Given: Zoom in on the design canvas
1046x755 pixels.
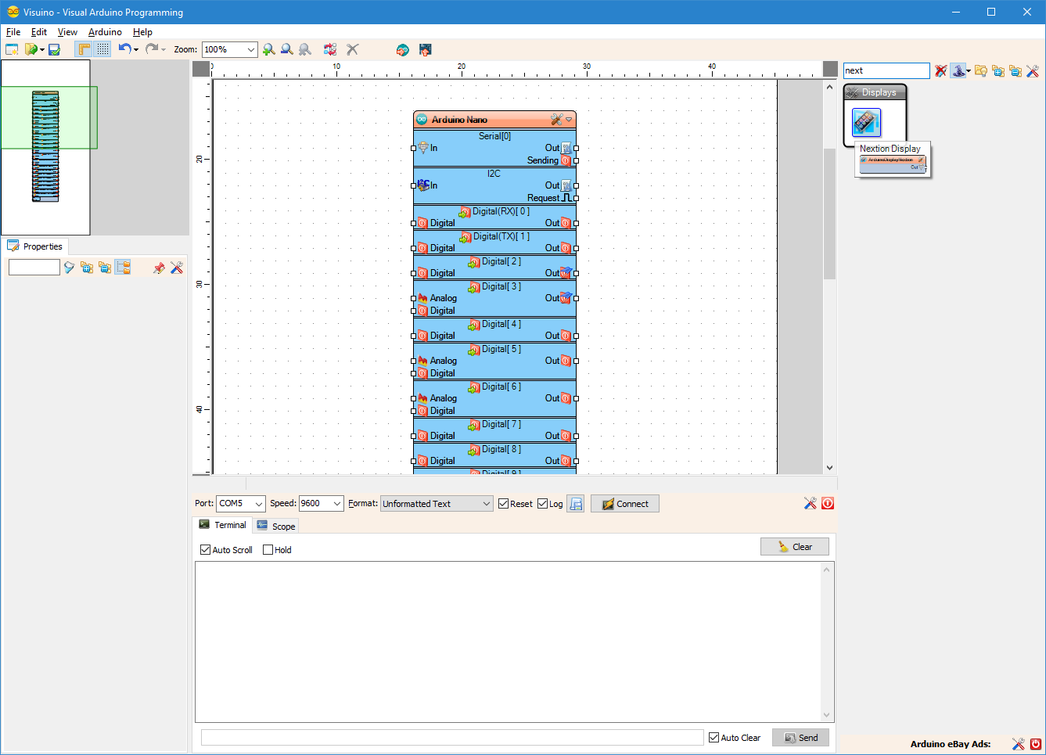Looking at the screenshot, I should [x=269, y=49].
